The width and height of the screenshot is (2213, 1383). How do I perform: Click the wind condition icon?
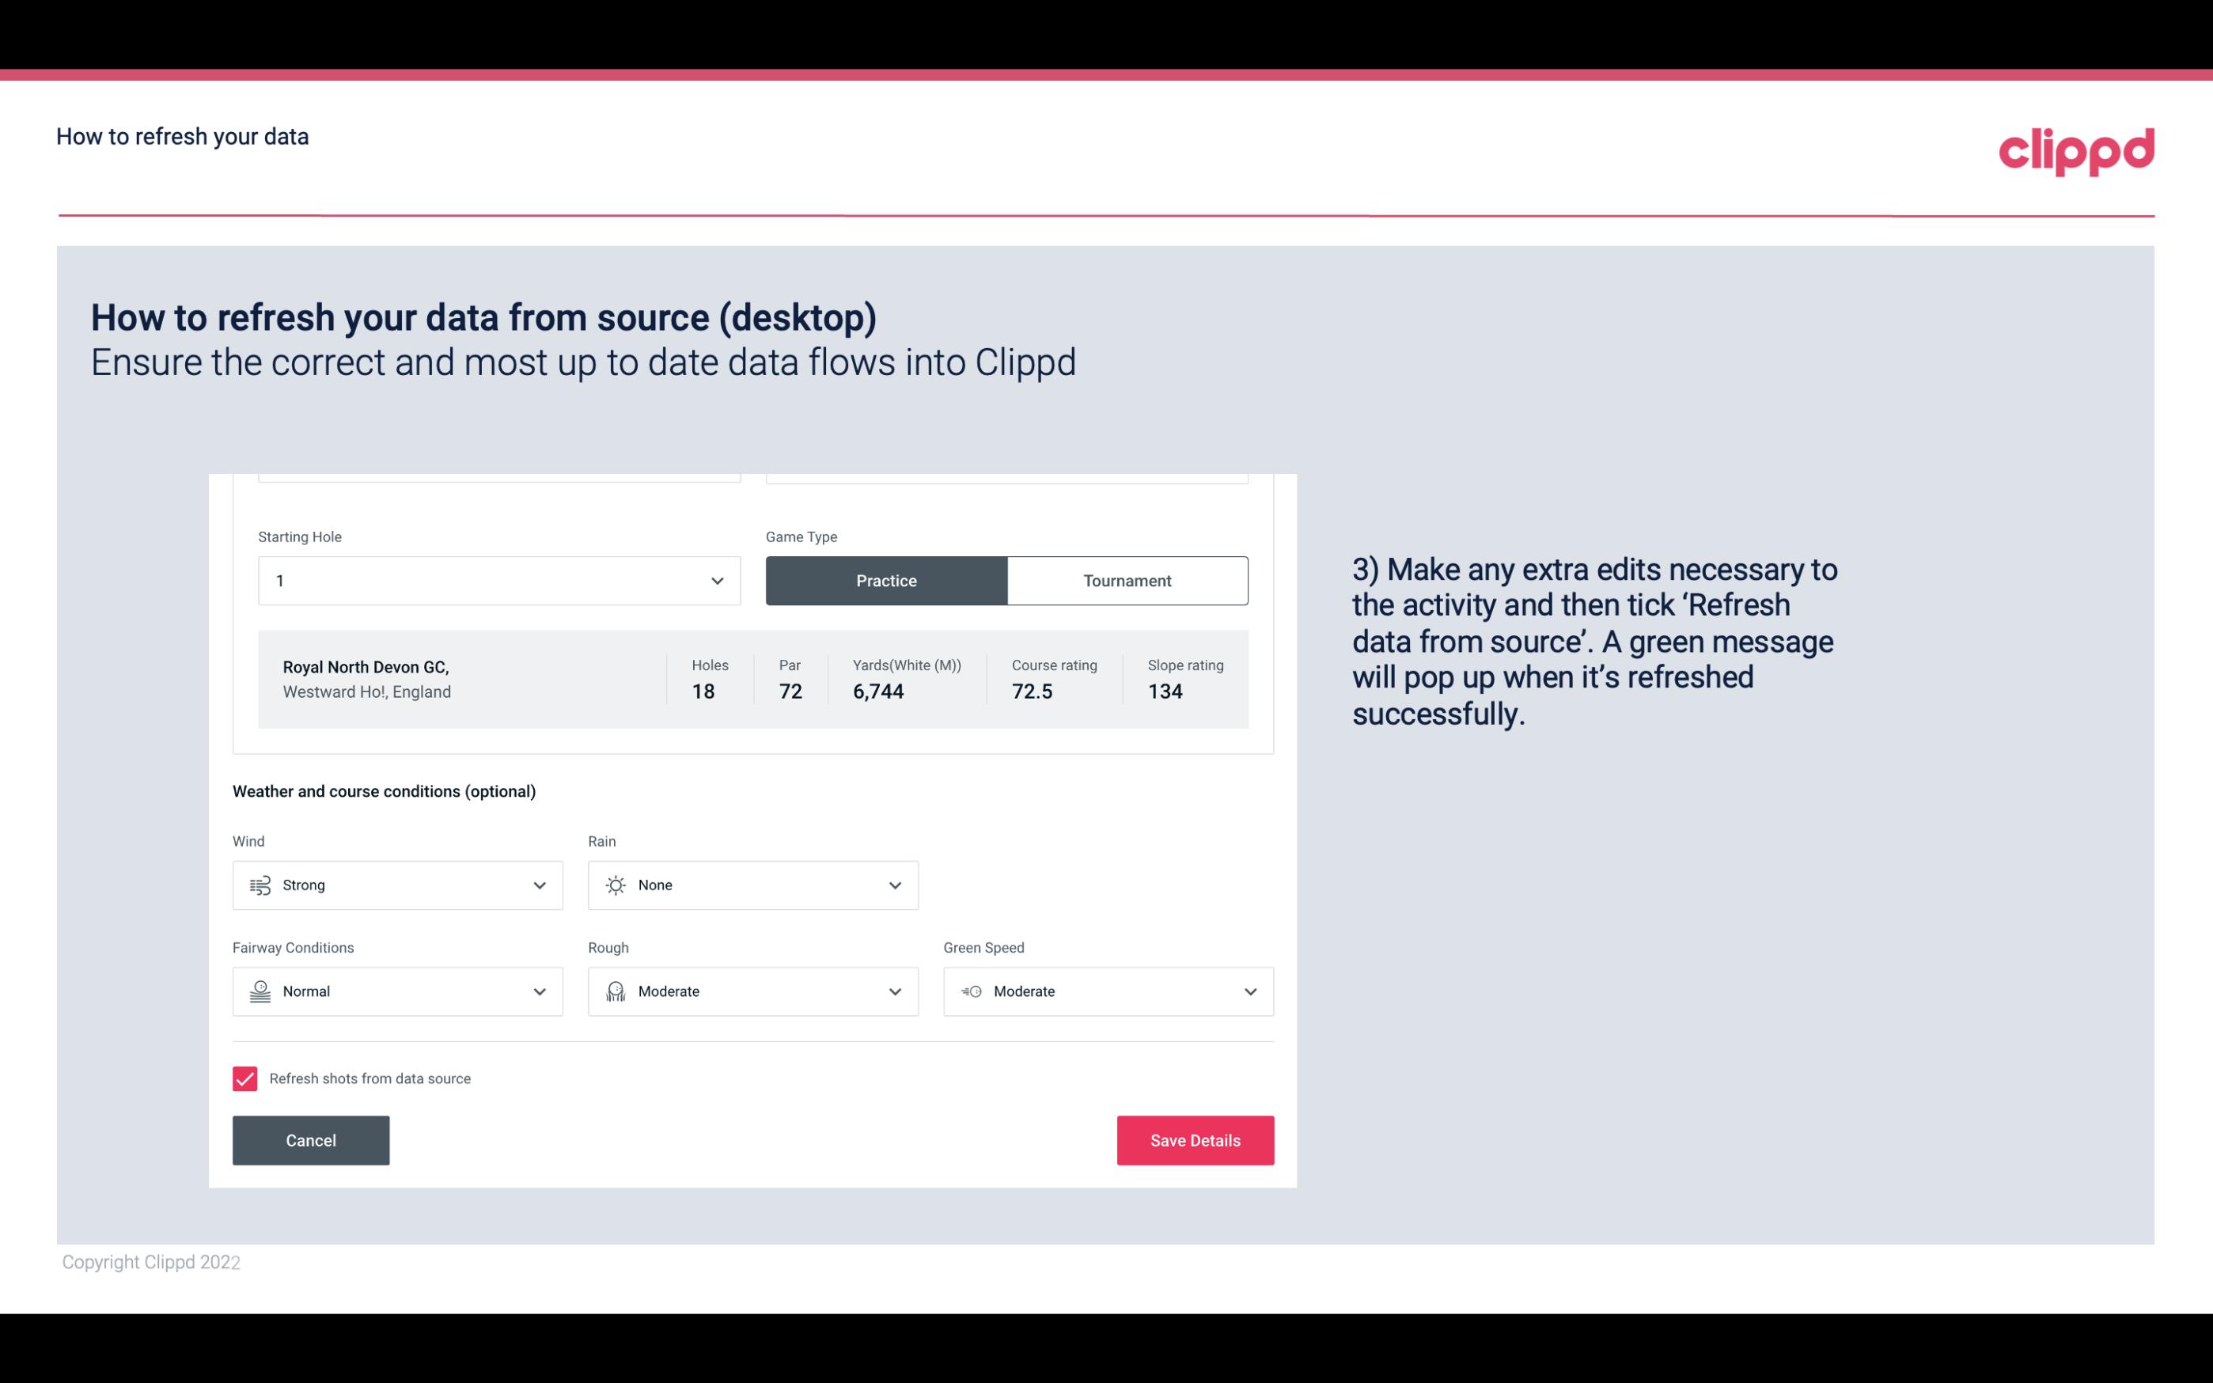pos(258,885)
